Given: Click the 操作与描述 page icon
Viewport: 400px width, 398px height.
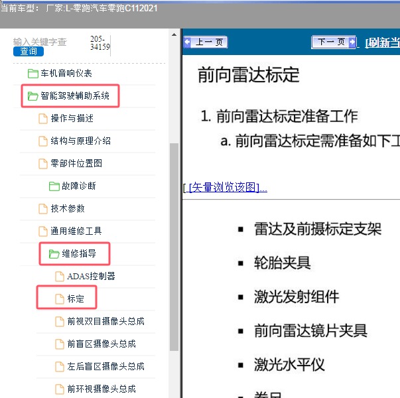Looking at the screenshot, I should pos(43,119).
